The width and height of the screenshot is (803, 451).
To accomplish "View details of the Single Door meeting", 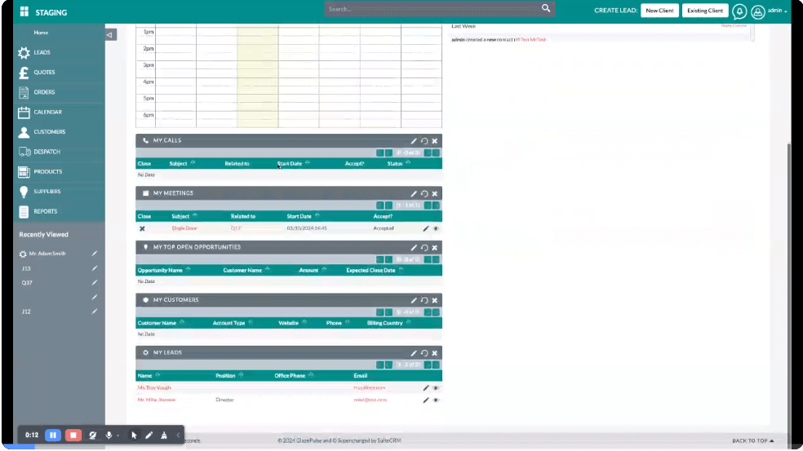I will pos(436,228).
